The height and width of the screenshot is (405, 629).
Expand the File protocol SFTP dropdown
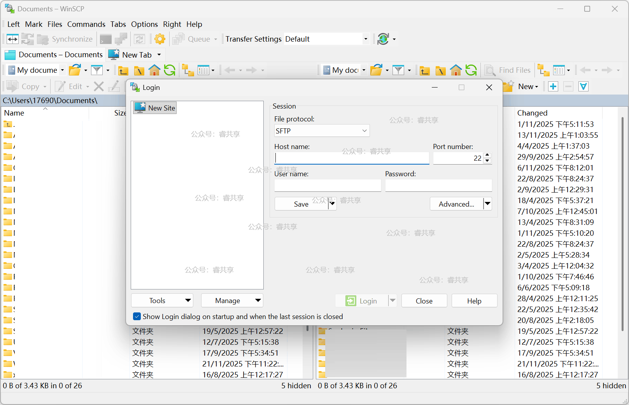(x=322, y=131)
